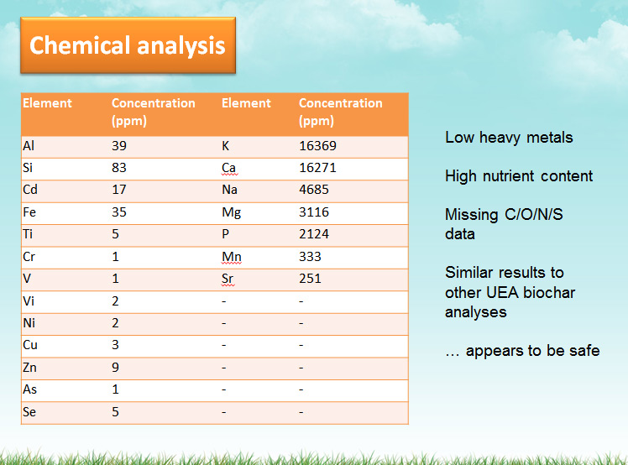Click the concentration value 251
Viewport: 628px width, 465px height.
(310, 279)
